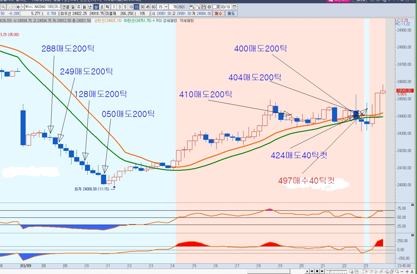Open the minute interval dropdown arrow
The width and height of the screenshot is (417, 274).
pyautogui.click(x=166, y=7)
